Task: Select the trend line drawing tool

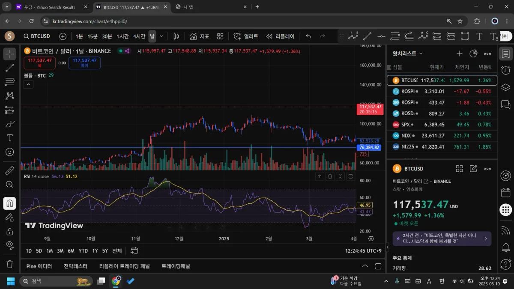Action: point(9,68)
